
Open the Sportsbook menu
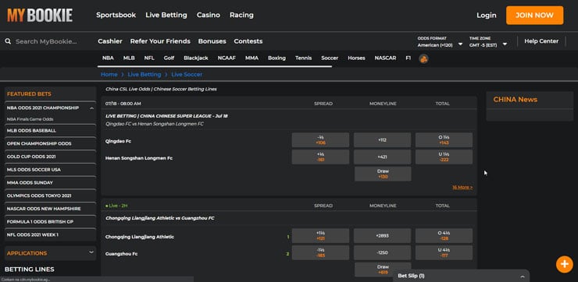116,15
